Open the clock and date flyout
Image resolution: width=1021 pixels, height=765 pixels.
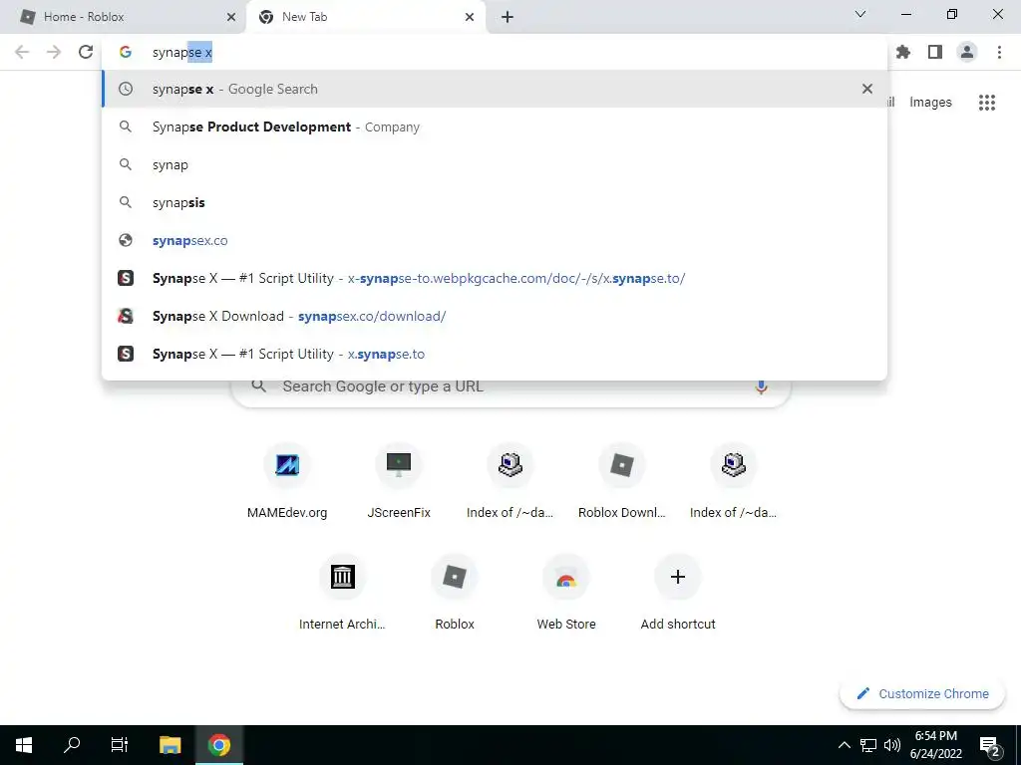pyautogui.click(x=935, y=745)
